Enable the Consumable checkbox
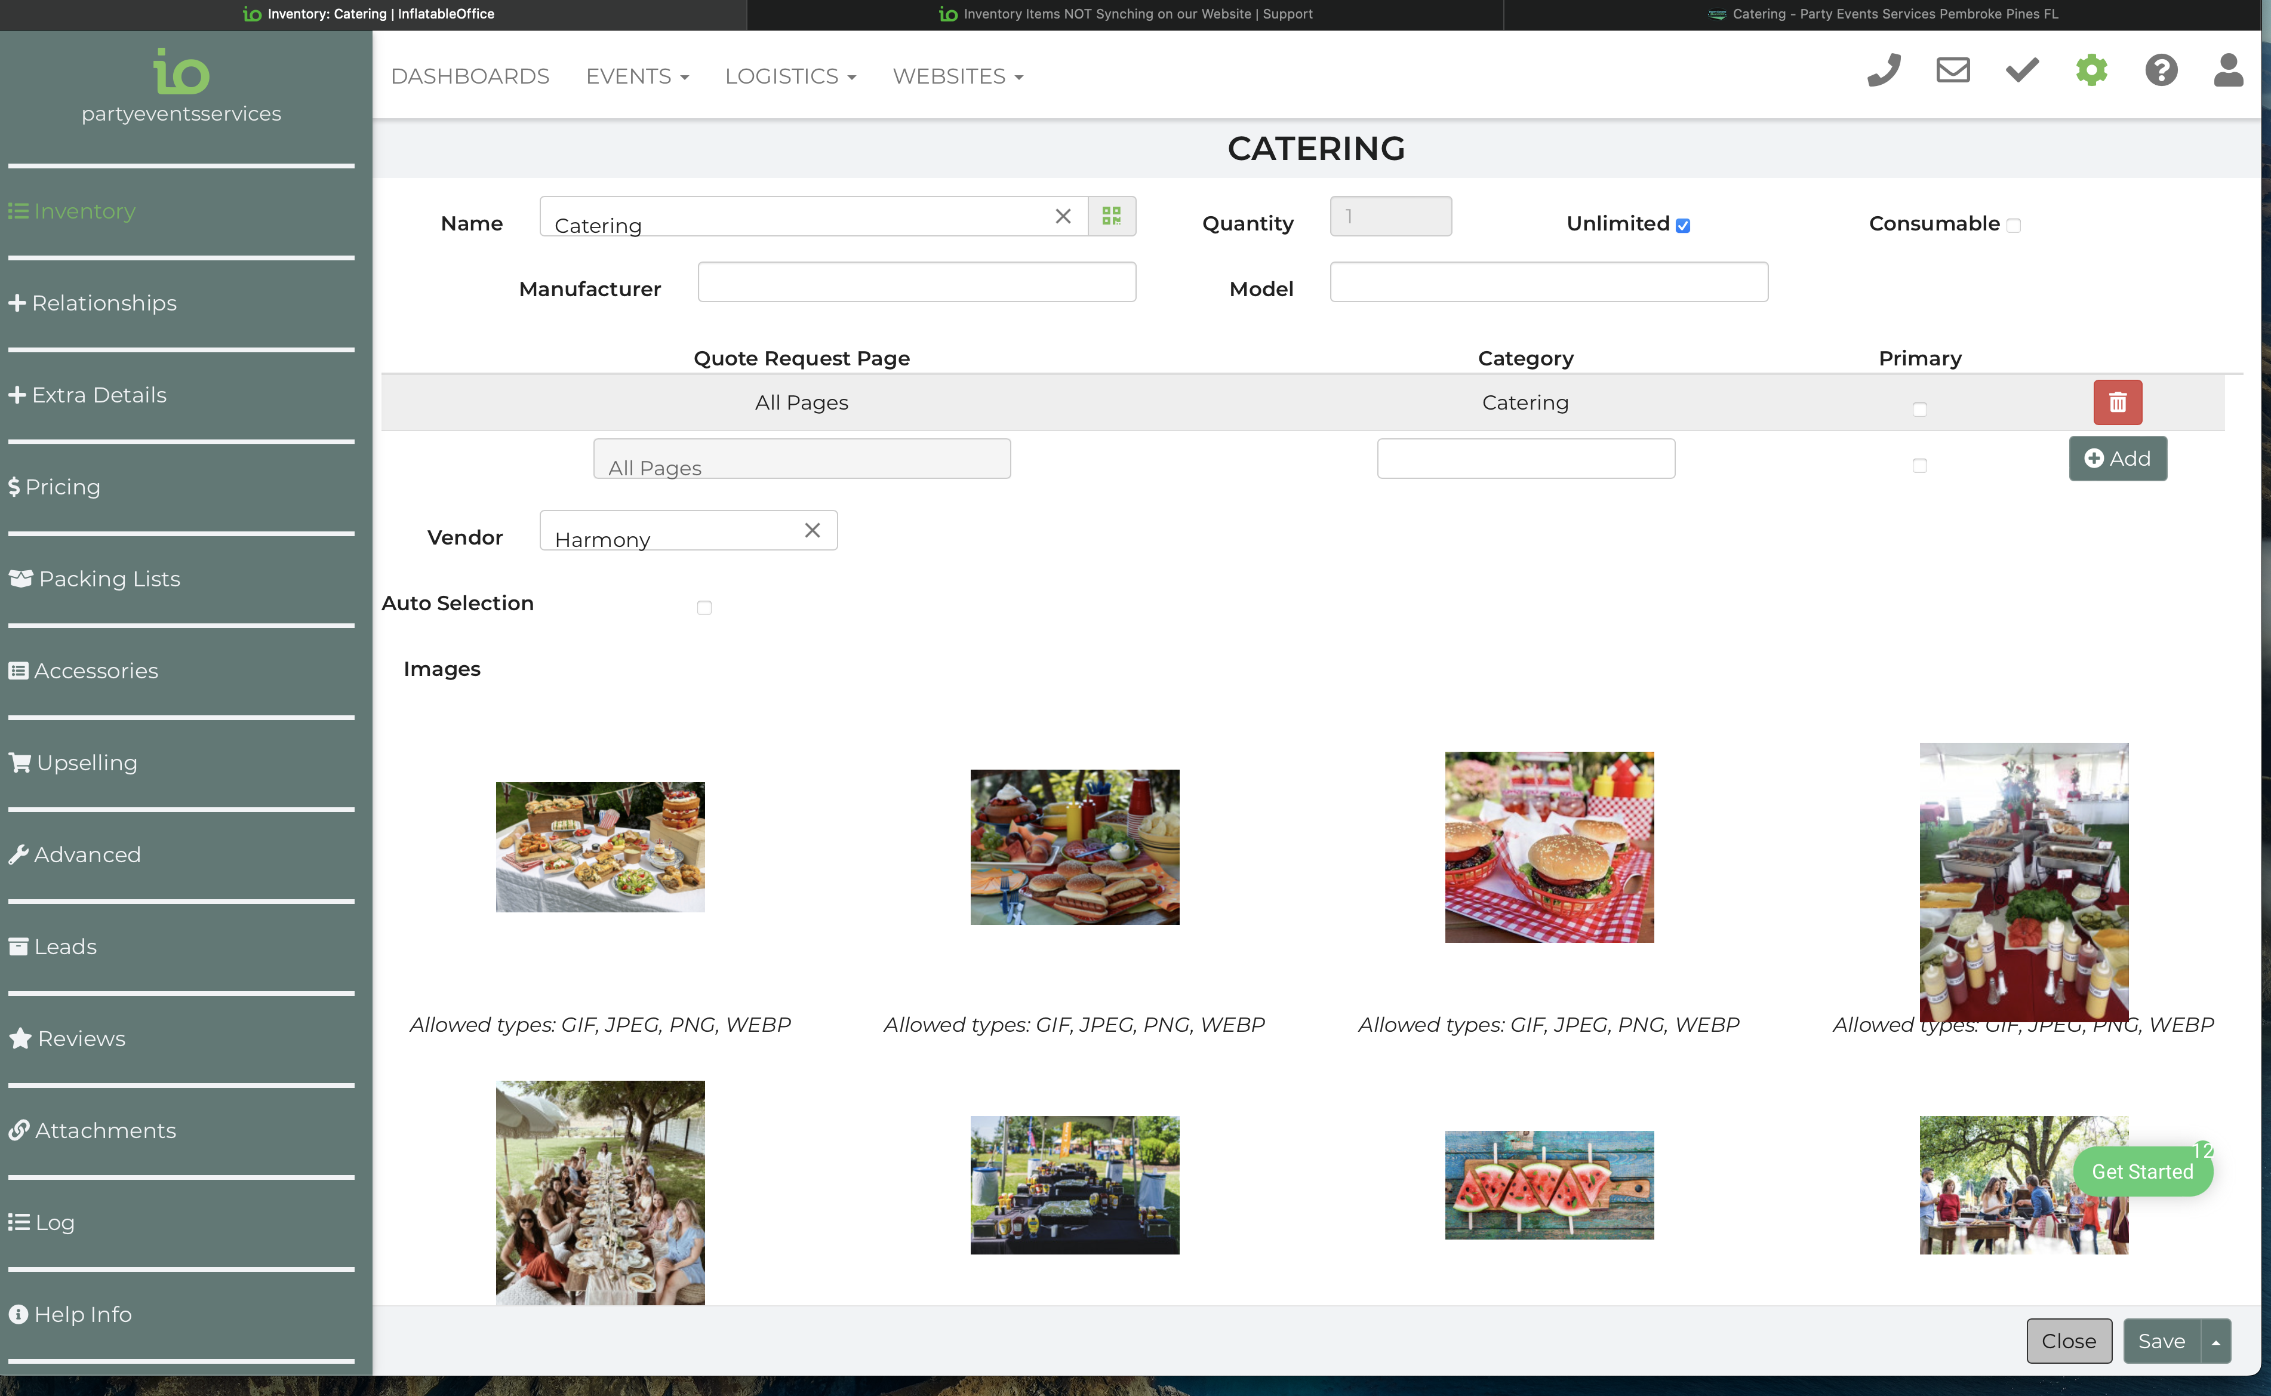 pos(2014,226)
